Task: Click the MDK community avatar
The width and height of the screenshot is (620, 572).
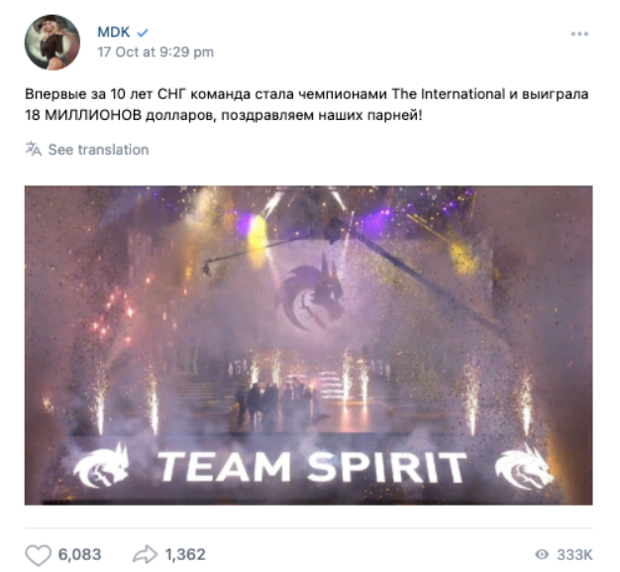Action: (52, 43)
